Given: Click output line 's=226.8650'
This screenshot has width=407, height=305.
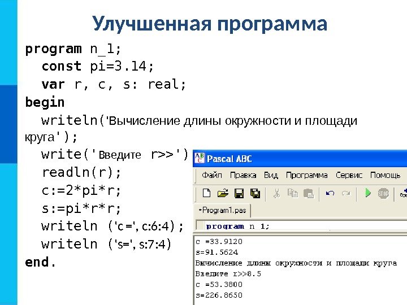Looking at the screenshot, I should tap(219, 295).
